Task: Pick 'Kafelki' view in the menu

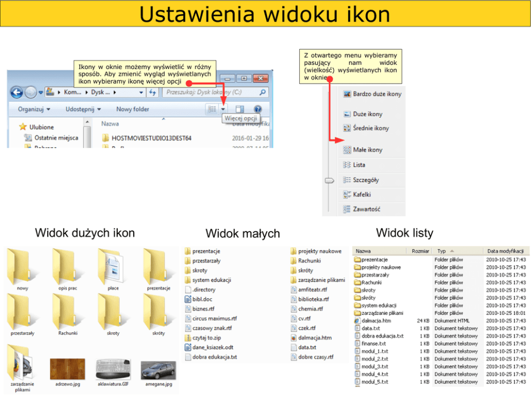Action: [x=361, y=194]
